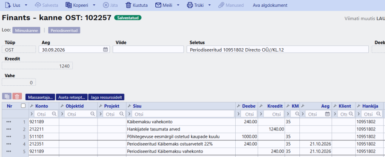Open row 5 three-dot menu
This screenshot has height=157, width=385.
(x=9, y=151)
